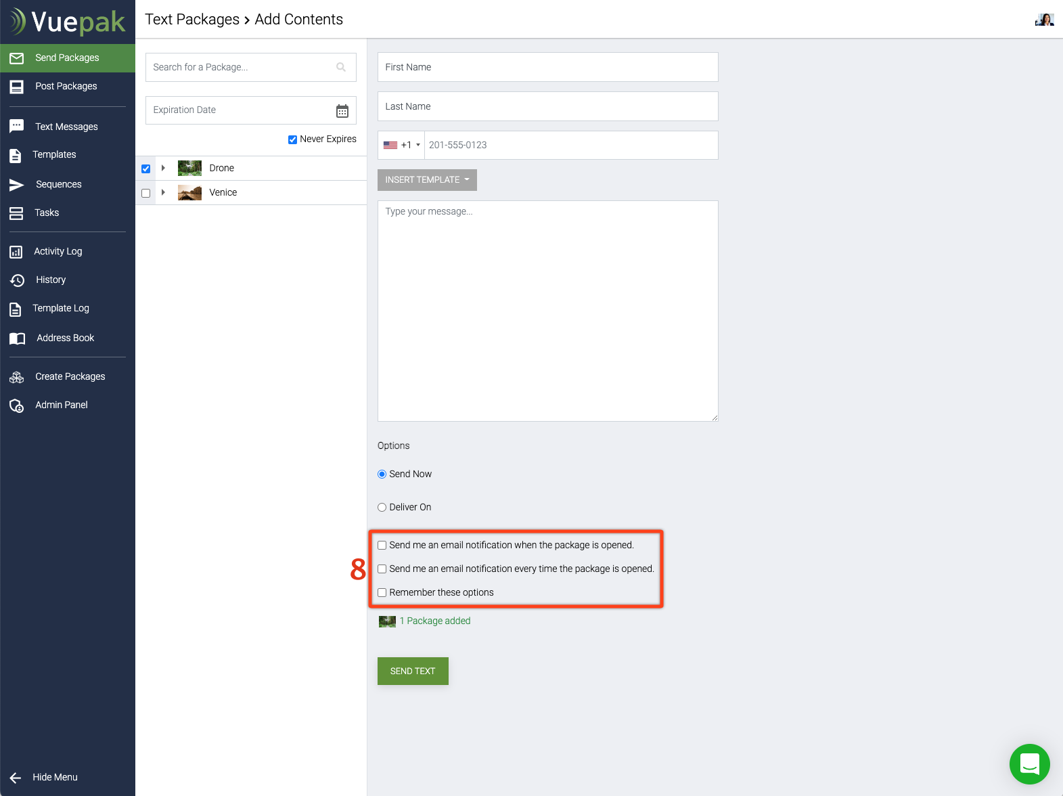Open the country code flag selector
Viewport: 1063px width, 796px height.
tap(401, 146)
